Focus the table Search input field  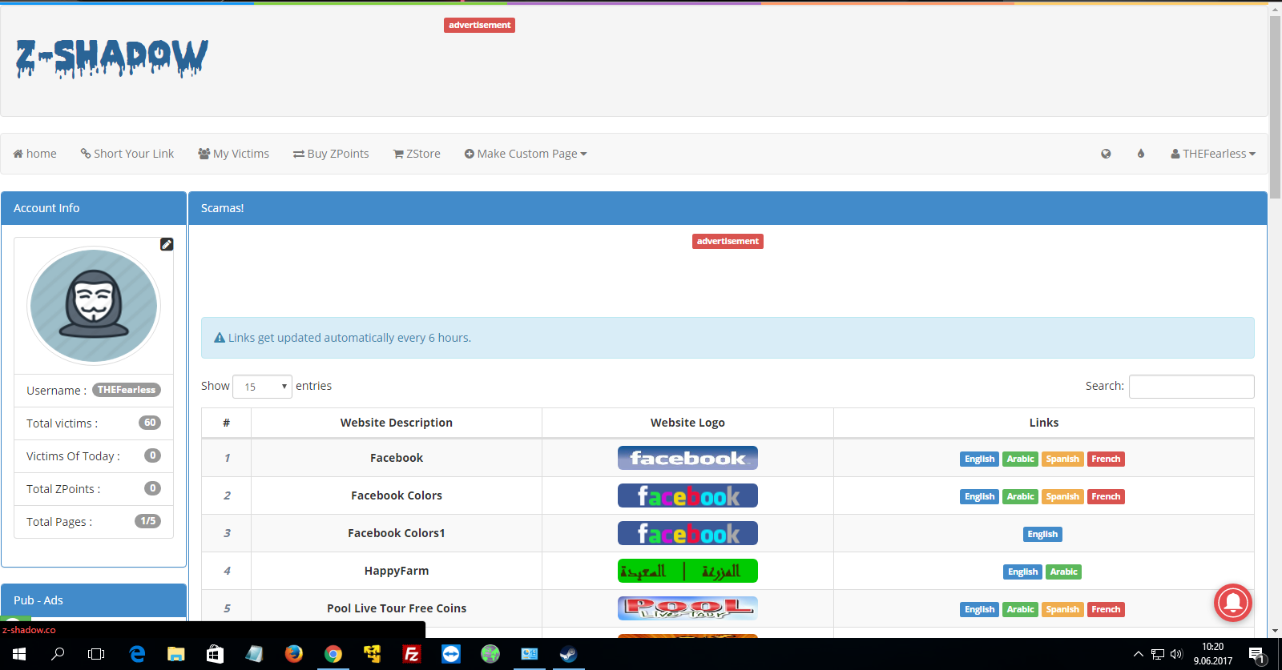click(x=1191, y=387)
